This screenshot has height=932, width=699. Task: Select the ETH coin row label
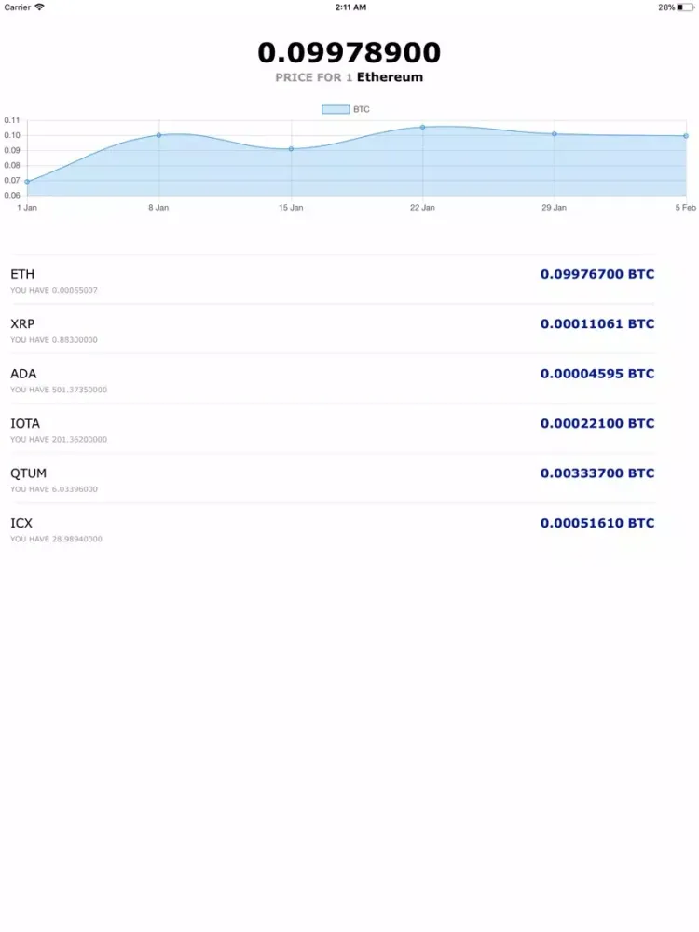coord(22,274)
